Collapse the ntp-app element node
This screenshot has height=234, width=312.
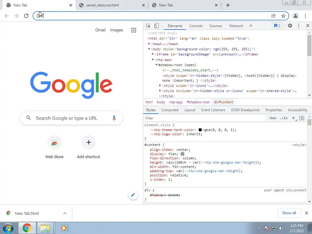click(x=153, y=59)
